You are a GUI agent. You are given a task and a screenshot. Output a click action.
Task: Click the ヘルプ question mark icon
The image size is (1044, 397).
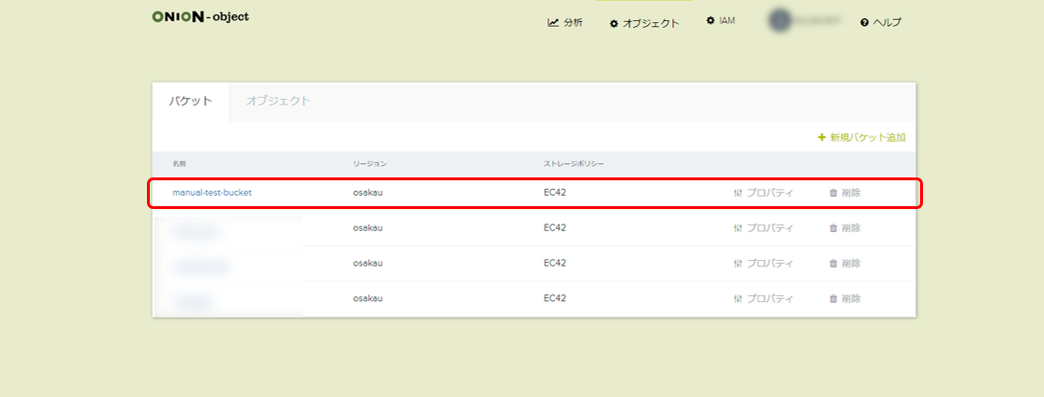pyautogui.click(x=864, y=22)
